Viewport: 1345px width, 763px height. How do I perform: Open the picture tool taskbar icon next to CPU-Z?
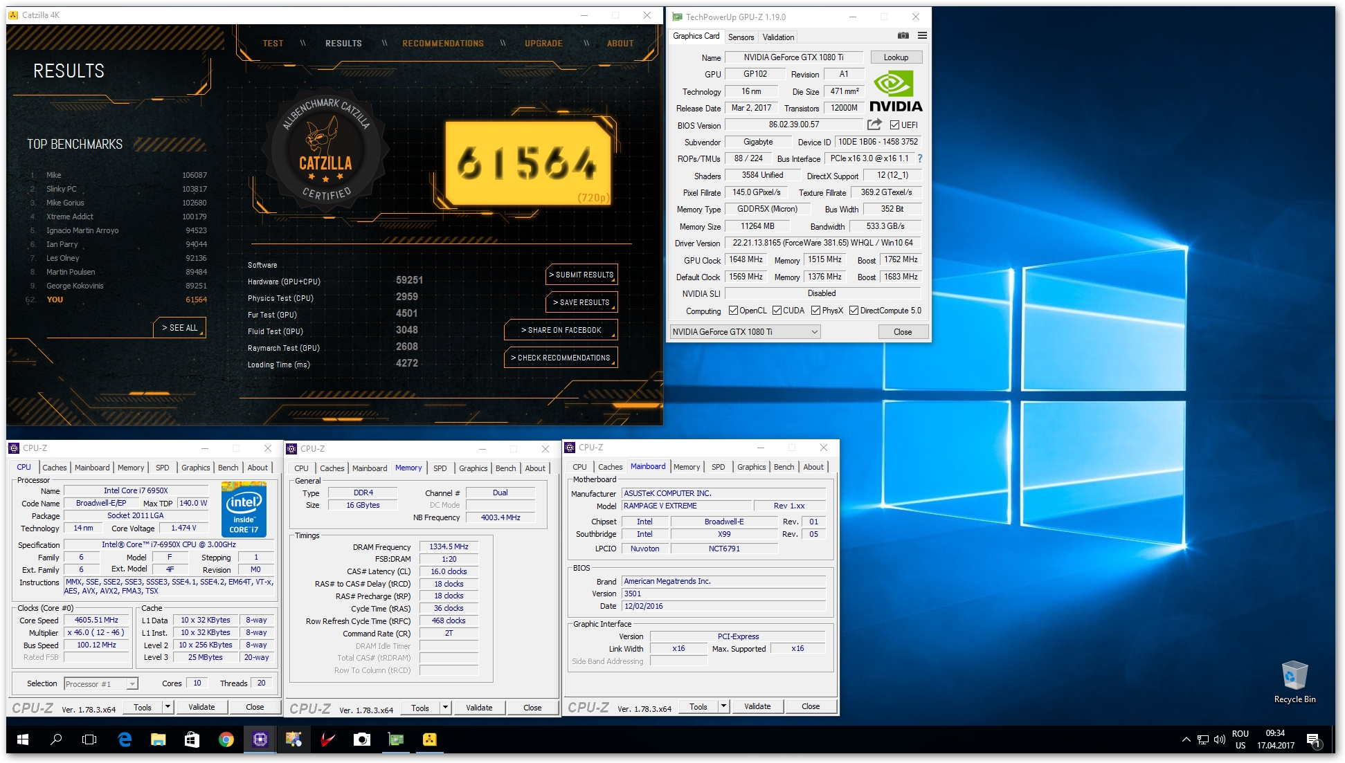click(x=294, y=739)
